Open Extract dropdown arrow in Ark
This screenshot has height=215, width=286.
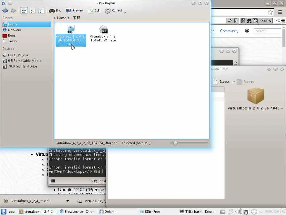click(233, 81)
